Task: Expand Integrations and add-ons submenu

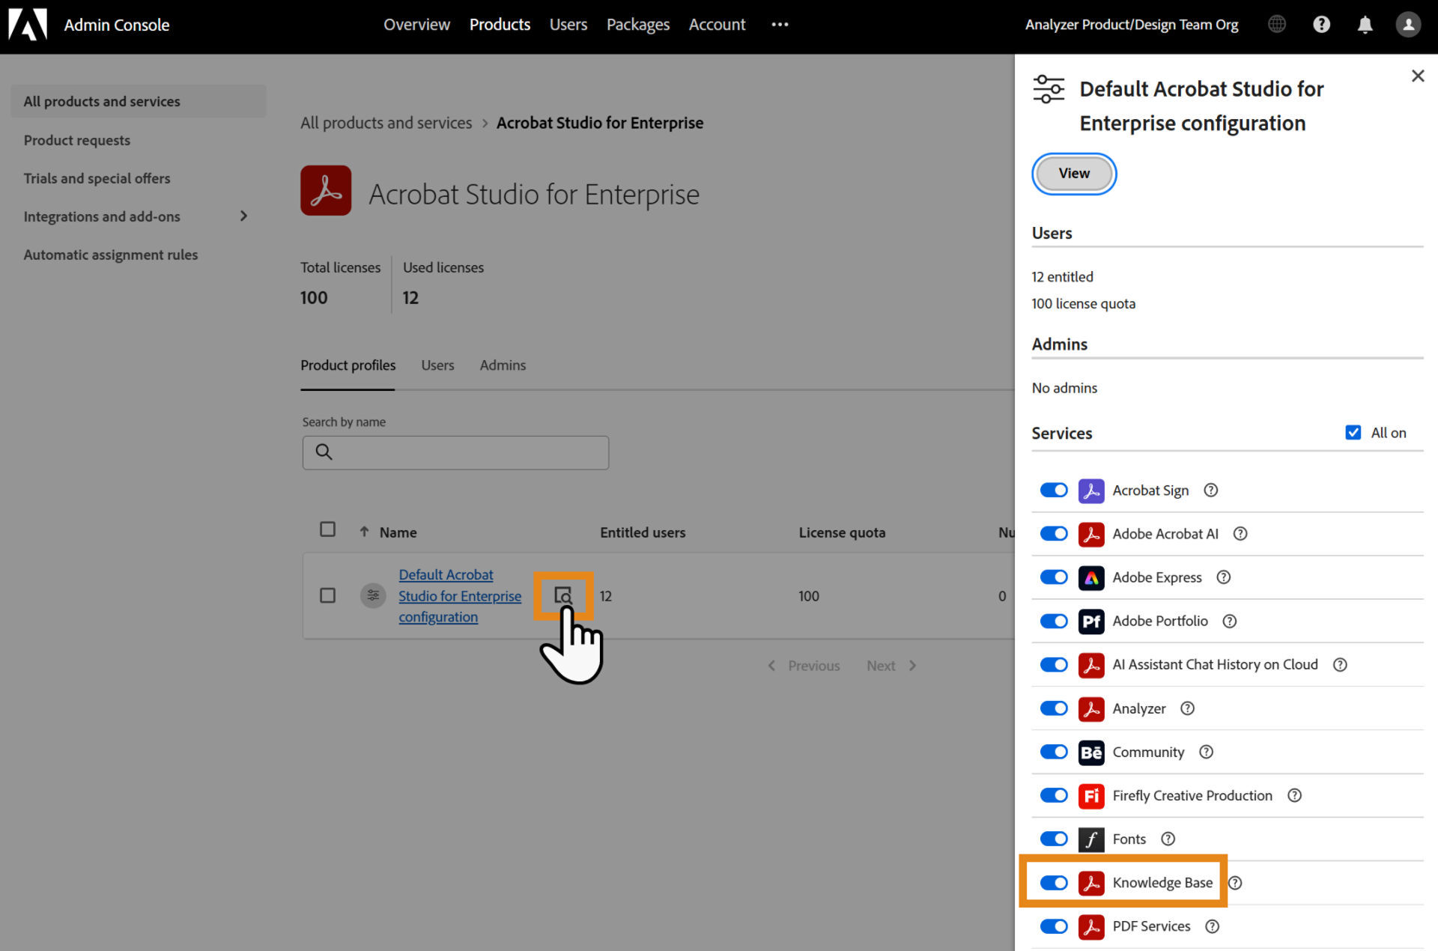Action: point(243,216)
